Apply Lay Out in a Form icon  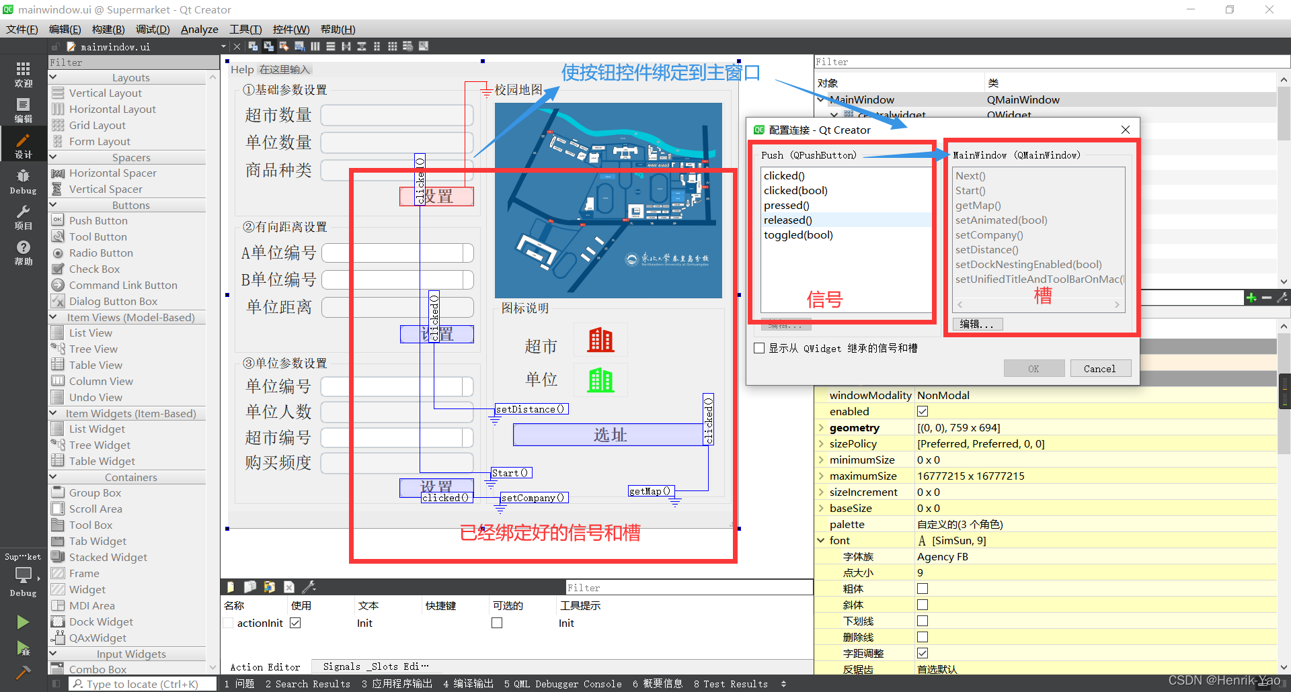[x=377, y=46]
